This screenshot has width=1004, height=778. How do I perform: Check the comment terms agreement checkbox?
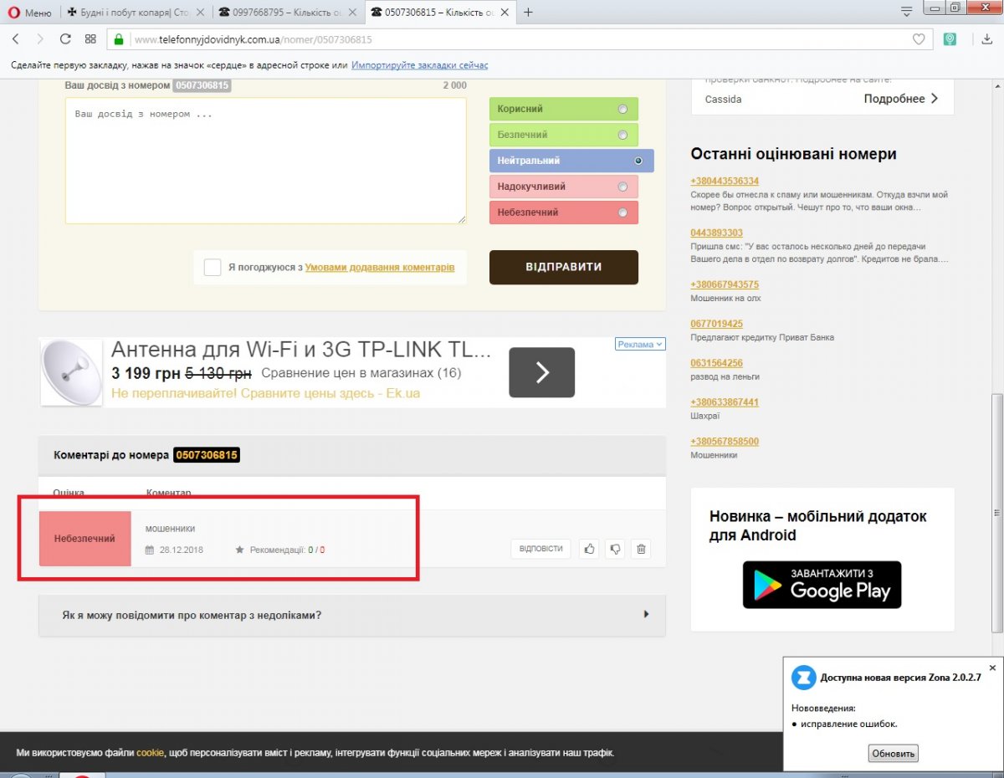(213, 267)
